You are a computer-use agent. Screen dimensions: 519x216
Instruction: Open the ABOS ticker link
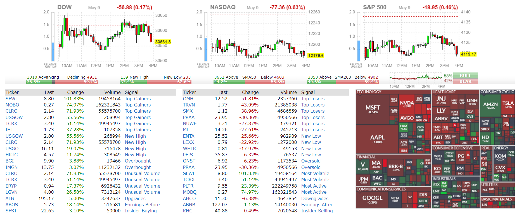pos(12,205)
